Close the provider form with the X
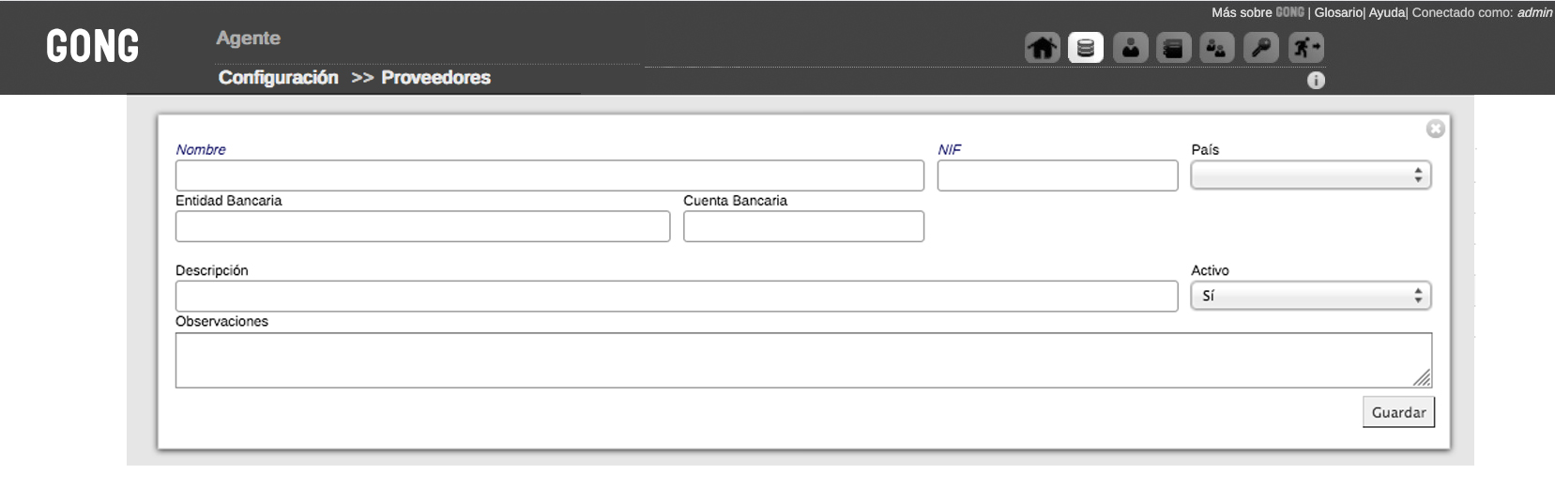 1435,130
